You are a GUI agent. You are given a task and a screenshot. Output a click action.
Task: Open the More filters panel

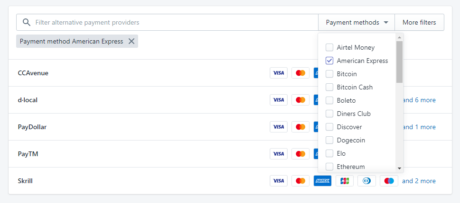[x=419, y=22]
